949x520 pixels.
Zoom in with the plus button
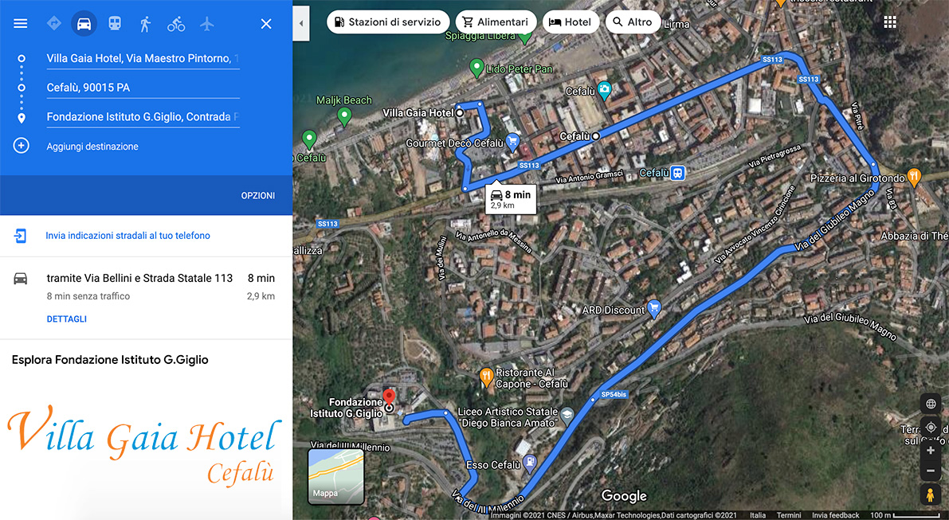pyautogui.click(x=931, y=451)
